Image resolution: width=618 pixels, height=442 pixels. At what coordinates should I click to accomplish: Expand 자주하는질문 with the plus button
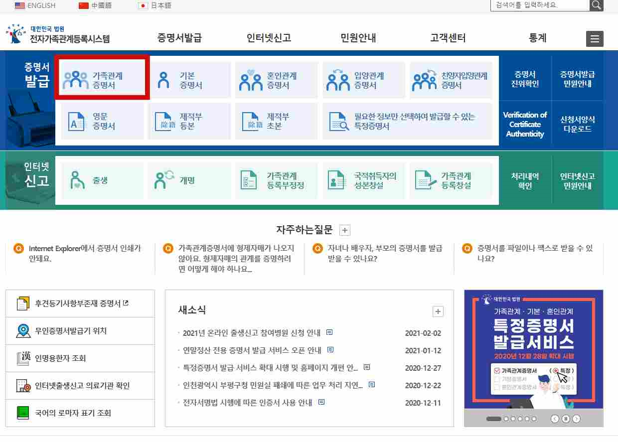344,230
